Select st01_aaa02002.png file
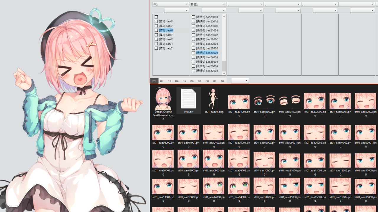 click(x=366, y=101)
